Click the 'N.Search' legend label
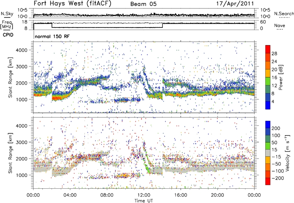294x203 pixels. click(x=284, y=14)
